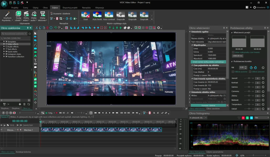The width and height of the screenshot is (270, 157).
Task: Select the Text tool in the vertical toolbar
Action: tap(35, 60)
